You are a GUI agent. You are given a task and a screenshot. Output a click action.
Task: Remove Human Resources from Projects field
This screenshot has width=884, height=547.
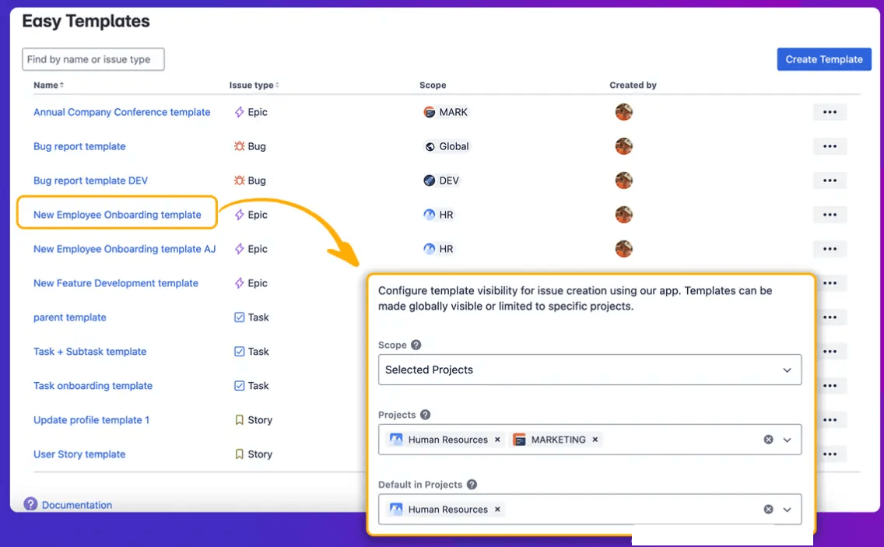497,440
